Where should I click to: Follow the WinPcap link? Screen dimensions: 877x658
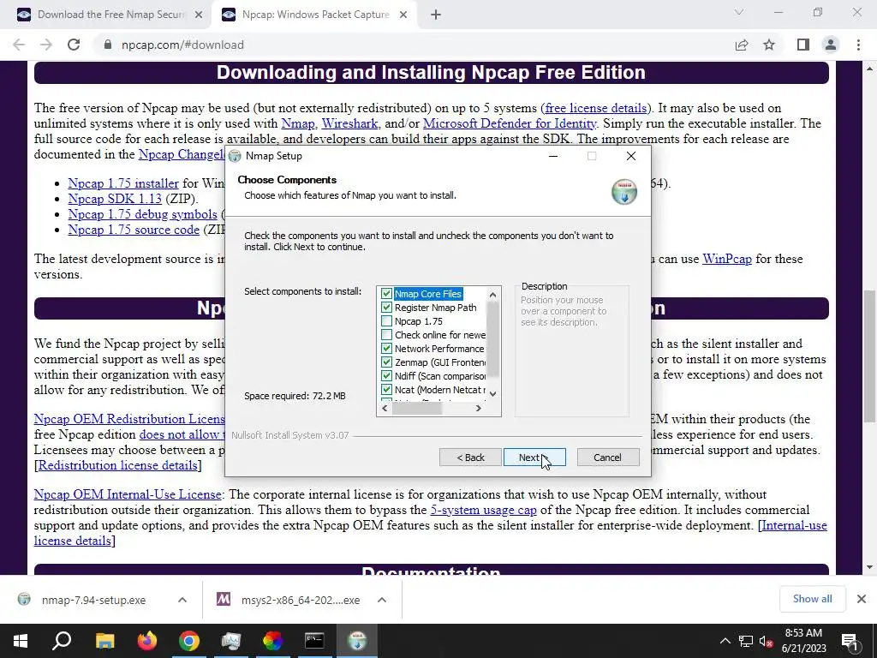tap(727, 259)
